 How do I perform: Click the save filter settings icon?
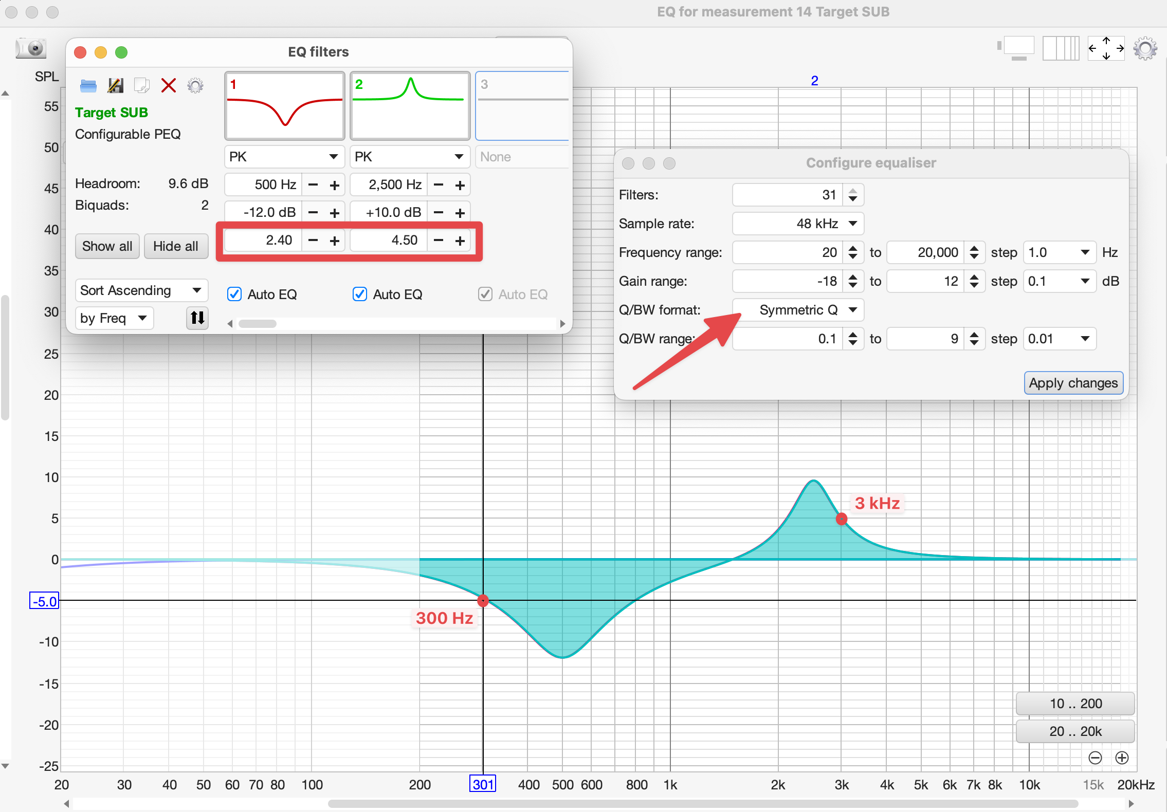tap(115, 85)
